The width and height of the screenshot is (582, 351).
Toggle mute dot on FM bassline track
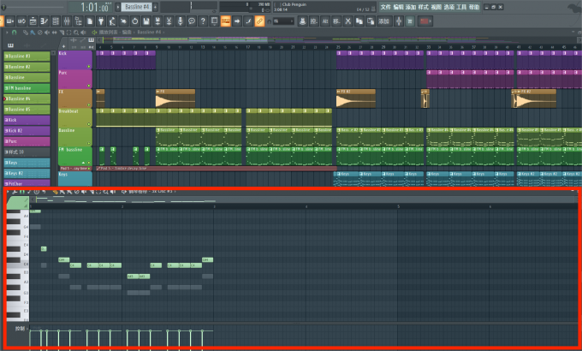(89, 163)
